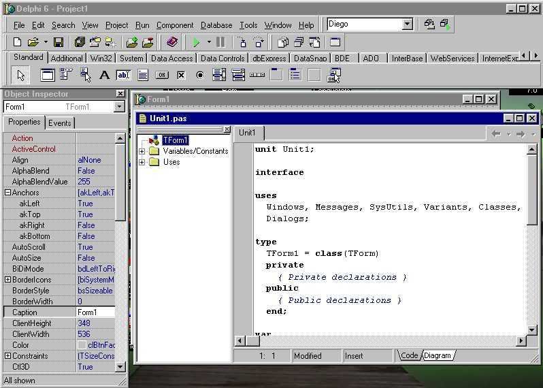Click the Object Inspector scroll down arrow
The image size is (543, 388).
pos(120,366)
